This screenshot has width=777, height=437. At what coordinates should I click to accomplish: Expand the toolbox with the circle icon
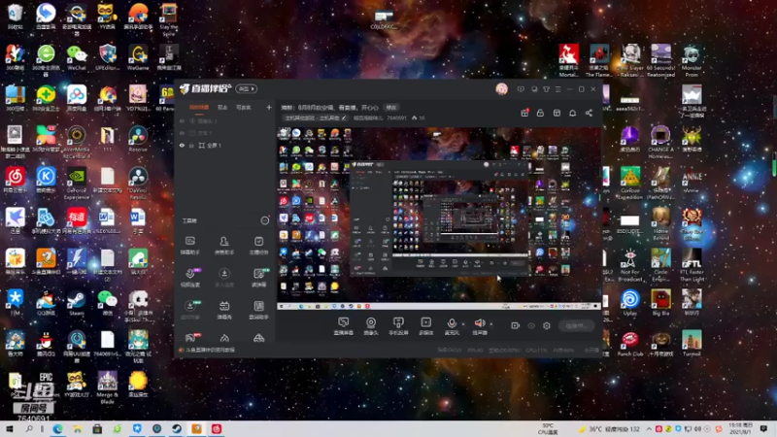tap(264, 220)
